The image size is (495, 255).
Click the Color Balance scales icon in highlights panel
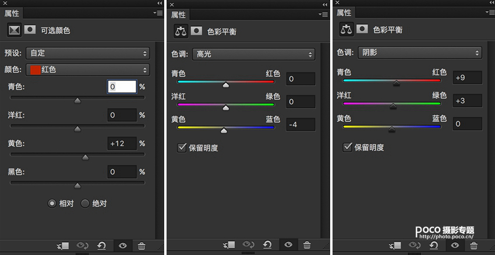(180, 31)
